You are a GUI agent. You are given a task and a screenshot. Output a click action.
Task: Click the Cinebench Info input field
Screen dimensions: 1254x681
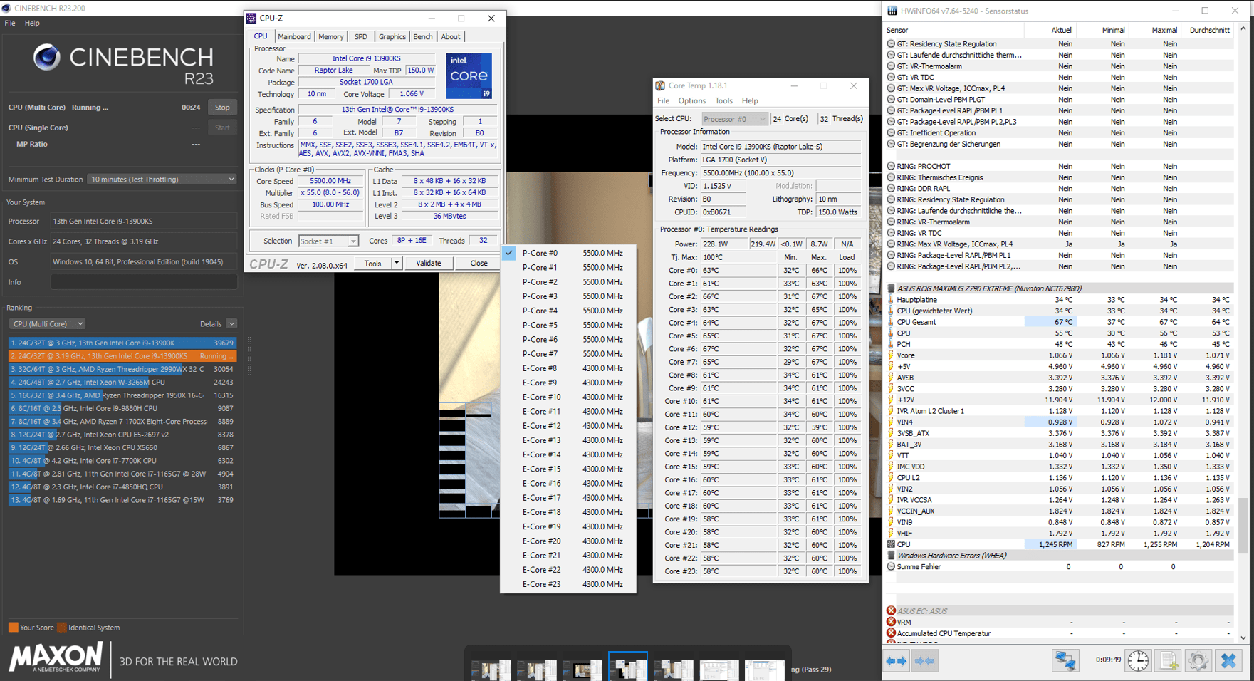click(144, 282)
